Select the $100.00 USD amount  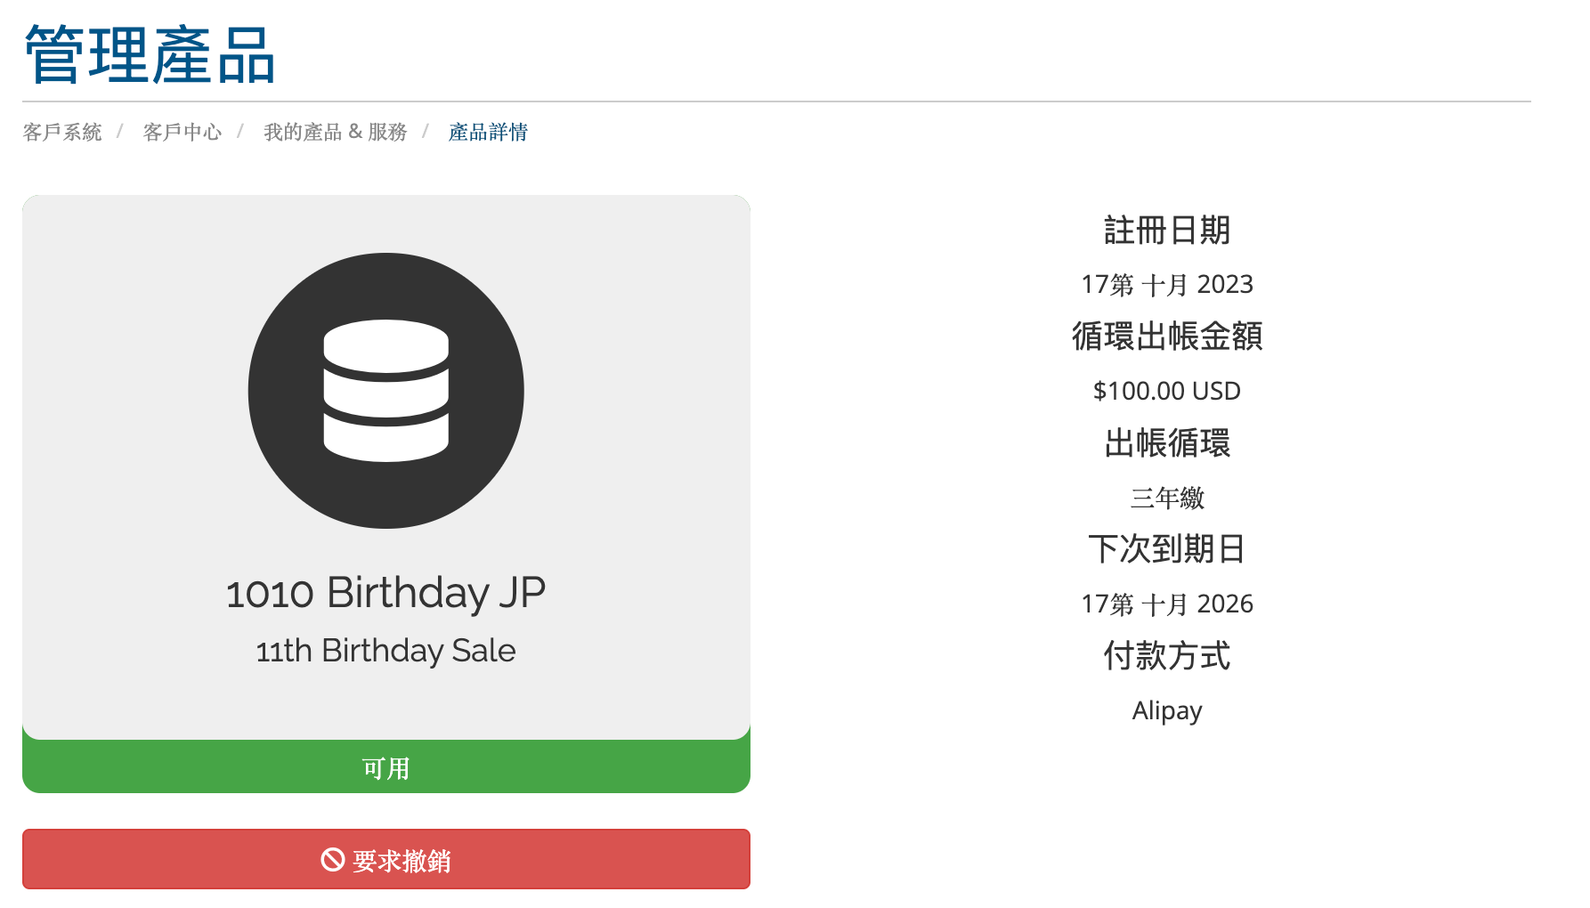(x=1167, y=391)
